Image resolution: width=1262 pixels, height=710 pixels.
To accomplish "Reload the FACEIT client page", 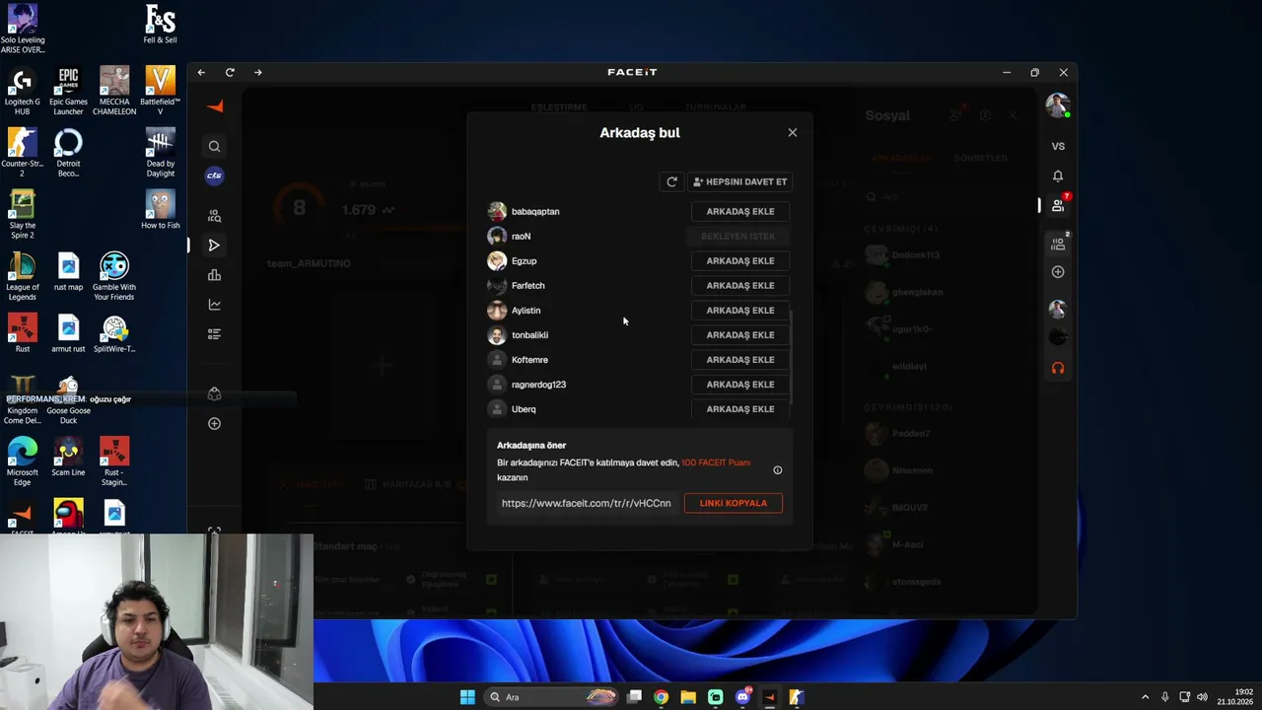I will tap(230, 72).
